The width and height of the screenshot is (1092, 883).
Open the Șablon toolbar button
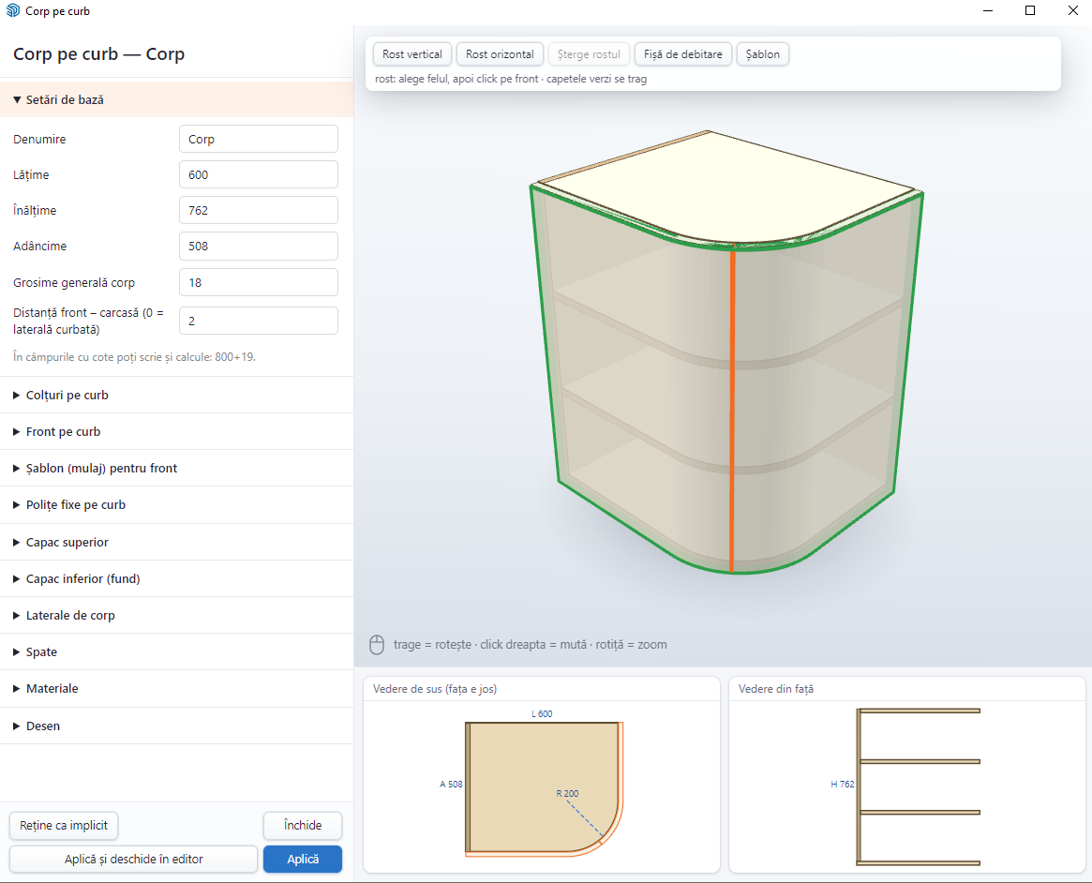(x=763, y=54)
